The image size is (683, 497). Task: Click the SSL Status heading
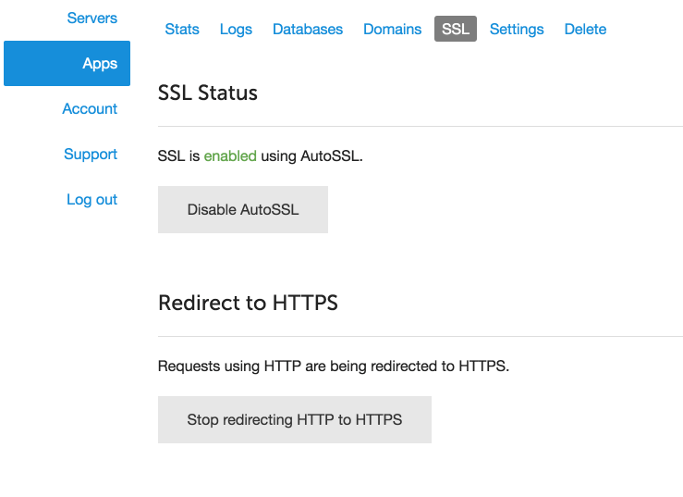tap(208, 93)
